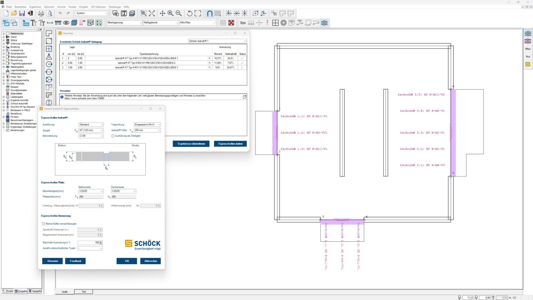Click the concentric circles contour icon
533x300 pixels.
tap(284, 23)
